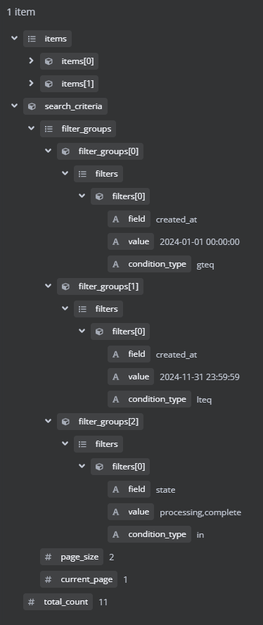Click the text icon beside condition_type gteq
Viewport: 263px width, 625px height.
(x=116, y=264)
